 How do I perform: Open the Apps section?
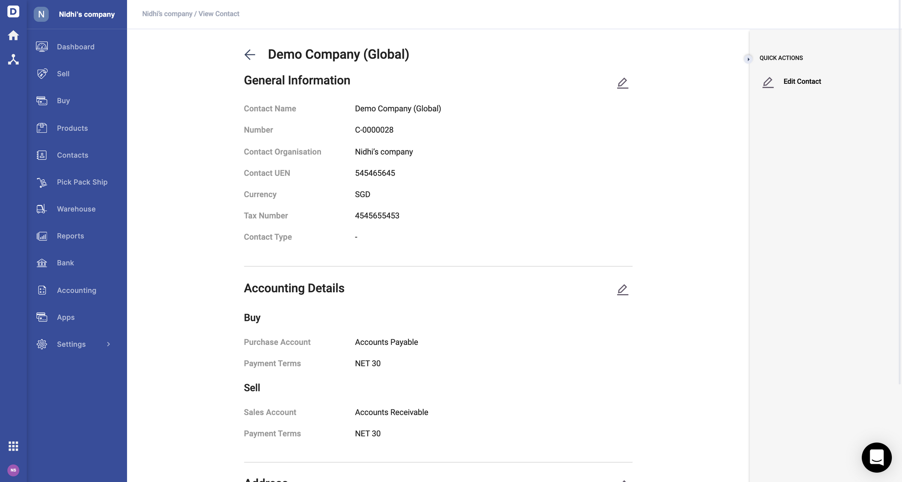click(41, 317)
